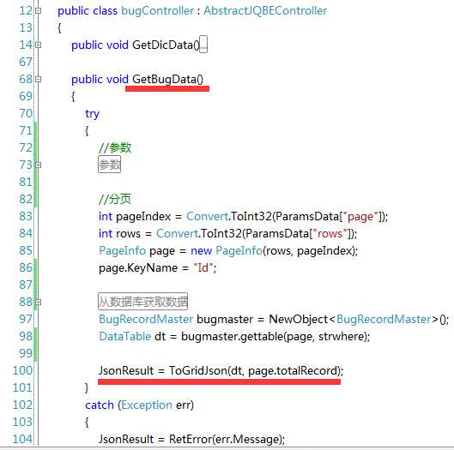Click line number 100
Screen dimensions: 454x450
point(22,370)
